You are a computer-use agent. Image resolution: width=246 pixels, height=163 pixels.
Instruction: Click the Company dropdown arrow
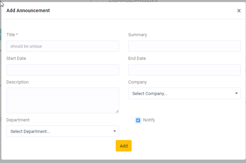[x=236, y=93]
